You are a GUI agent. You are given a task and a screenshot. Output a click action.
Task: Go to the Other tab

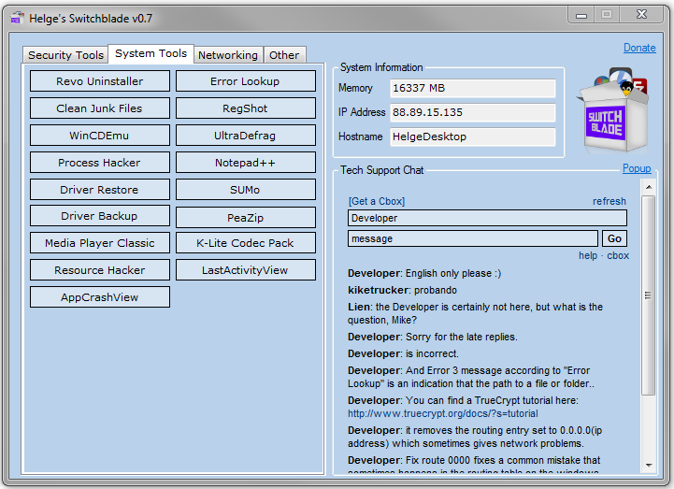[x=284, y=55]
